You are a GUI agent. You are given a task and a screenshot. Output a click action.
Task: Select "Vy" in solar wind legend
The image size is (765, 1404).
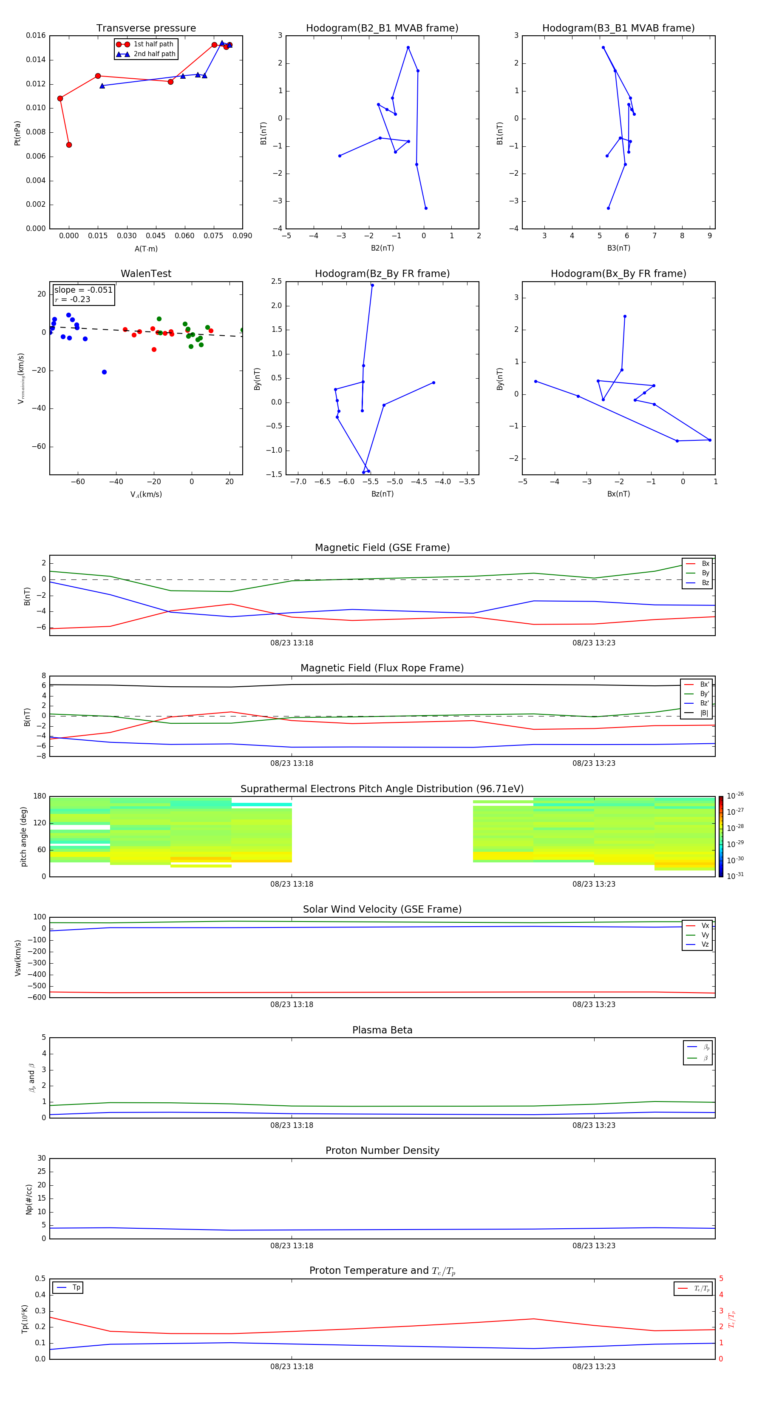[x=698, y=935]
